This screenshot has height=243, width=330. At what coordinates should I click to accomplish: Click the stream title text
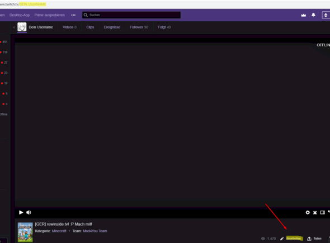click(x=63, y=224)
